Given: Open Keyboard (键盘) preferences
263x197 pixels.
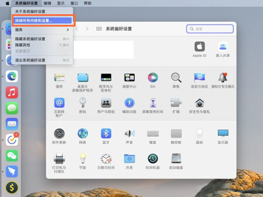Looking at the screenshot, I should coord(153,134).
